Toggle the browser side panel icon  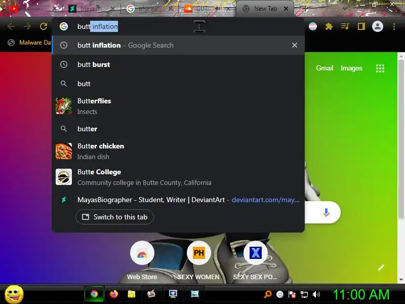pyautogui.click(x=361, y=26)
